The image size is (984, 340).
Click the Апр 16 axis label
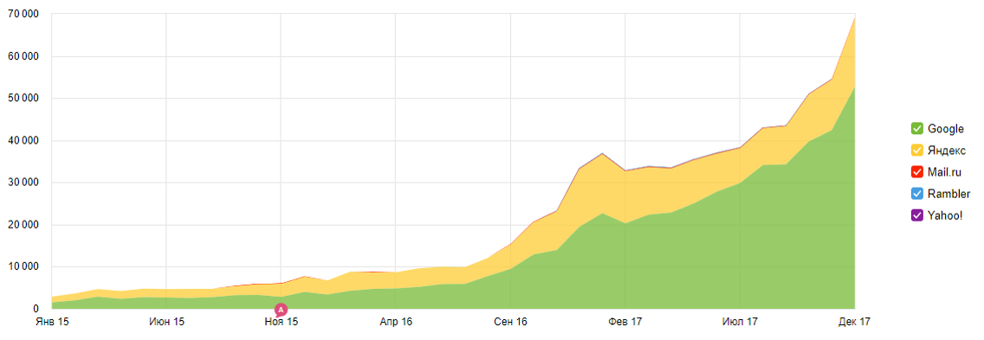tap(396, 322)
